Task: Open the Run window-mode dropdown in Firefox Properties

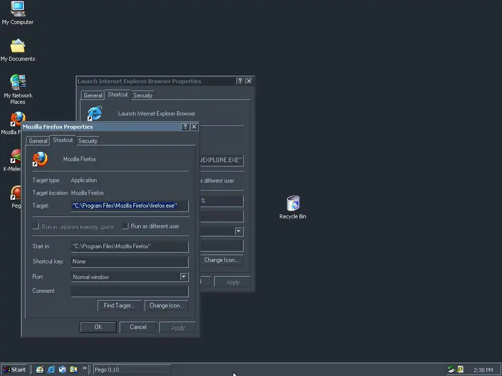Action: 183,277
